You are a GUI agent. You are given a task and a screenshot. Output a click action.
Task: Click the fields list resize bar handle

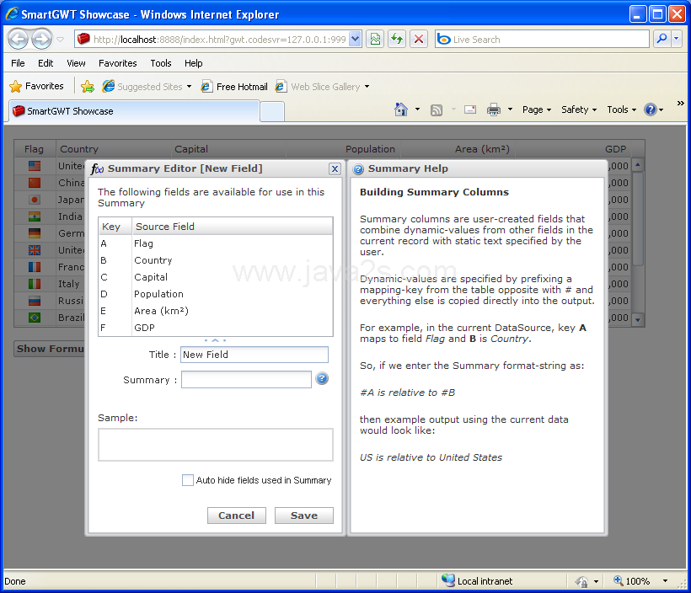pyautogui.click(x=215, y=340)
